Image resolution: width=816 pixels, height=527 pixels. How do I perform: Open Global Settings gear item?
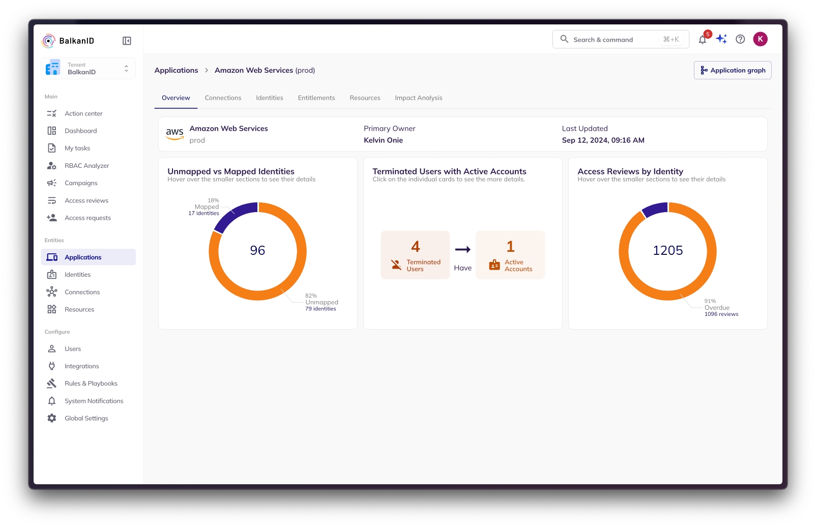pyautogui.click(x=86, y=418)
